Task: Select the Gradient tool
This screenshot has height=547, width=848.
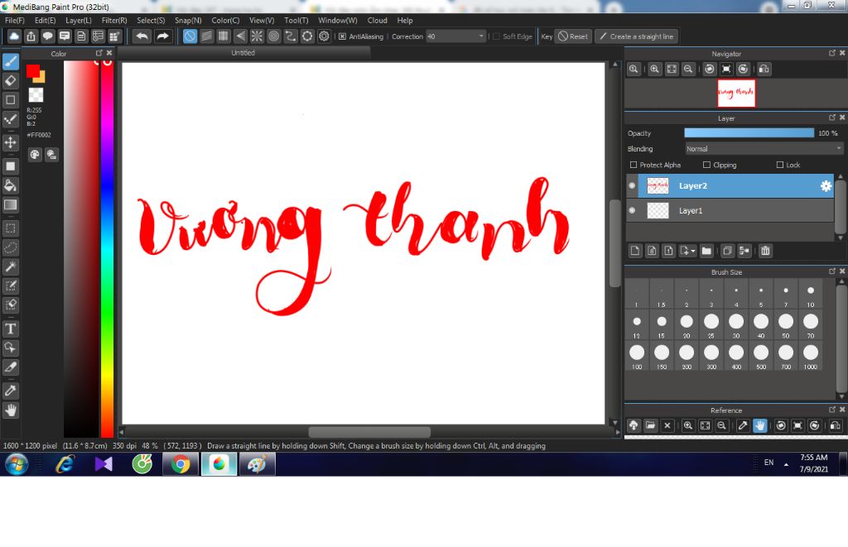Action: click(10, 205)
